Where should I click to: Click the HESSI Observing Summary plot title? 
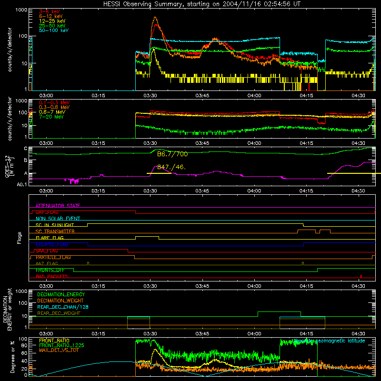coord(201,4)
